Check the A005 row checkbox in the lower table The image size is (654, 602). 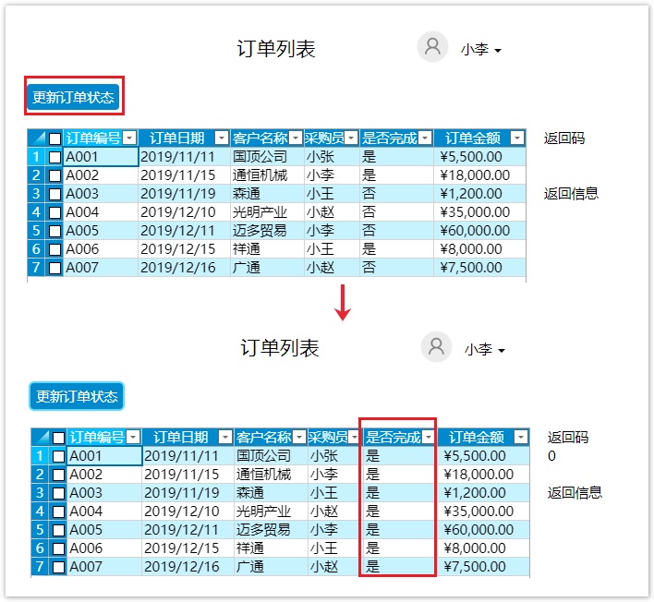click(x=58, y=530)
